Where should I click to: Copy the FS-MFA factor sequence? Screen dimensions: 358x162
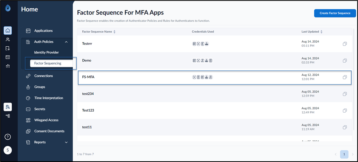[x=345, y=77]
